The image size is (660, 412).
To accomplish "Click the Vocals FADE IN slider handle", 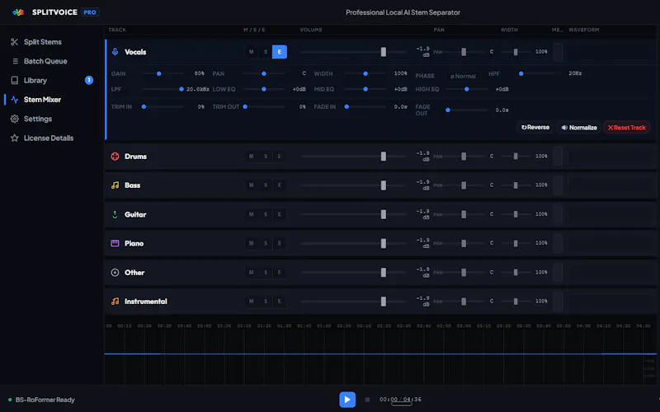I will point(346,107).
